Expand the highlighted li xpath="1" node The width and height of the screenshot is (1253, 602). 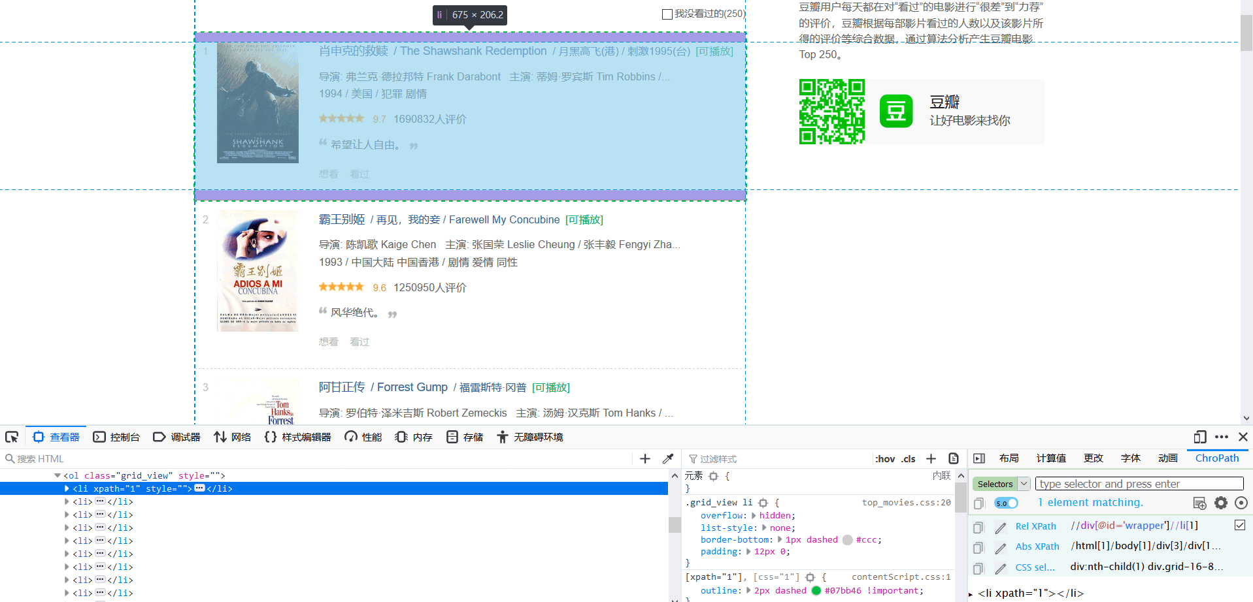click(x=66, y=488)
